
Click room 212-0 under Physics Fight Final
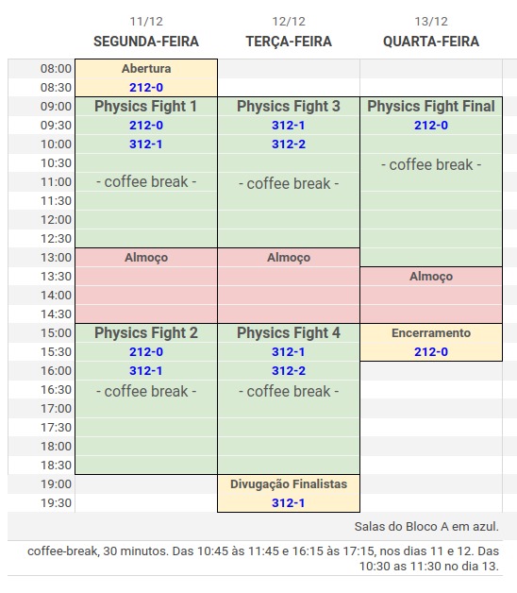tap(431, 126)
